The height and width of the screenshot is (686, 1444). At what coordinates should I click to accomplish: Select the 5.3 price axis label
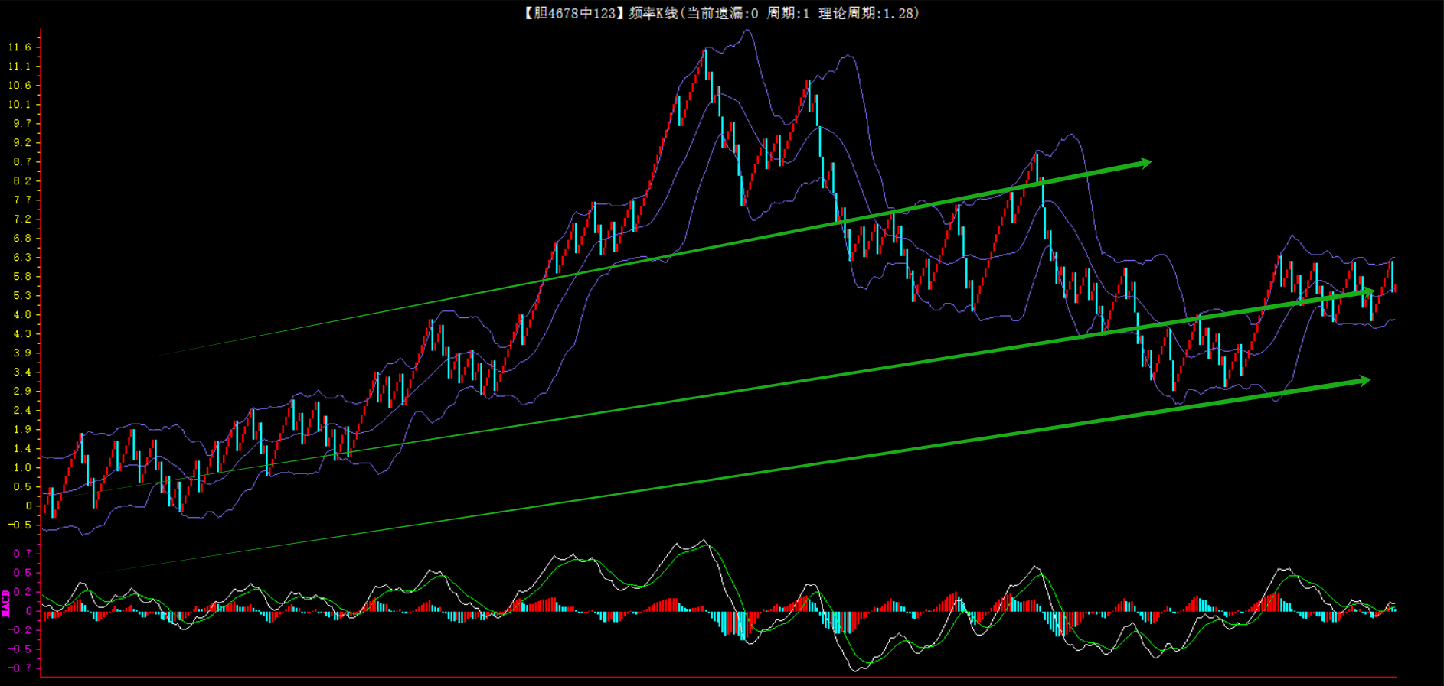click(22, 296)
